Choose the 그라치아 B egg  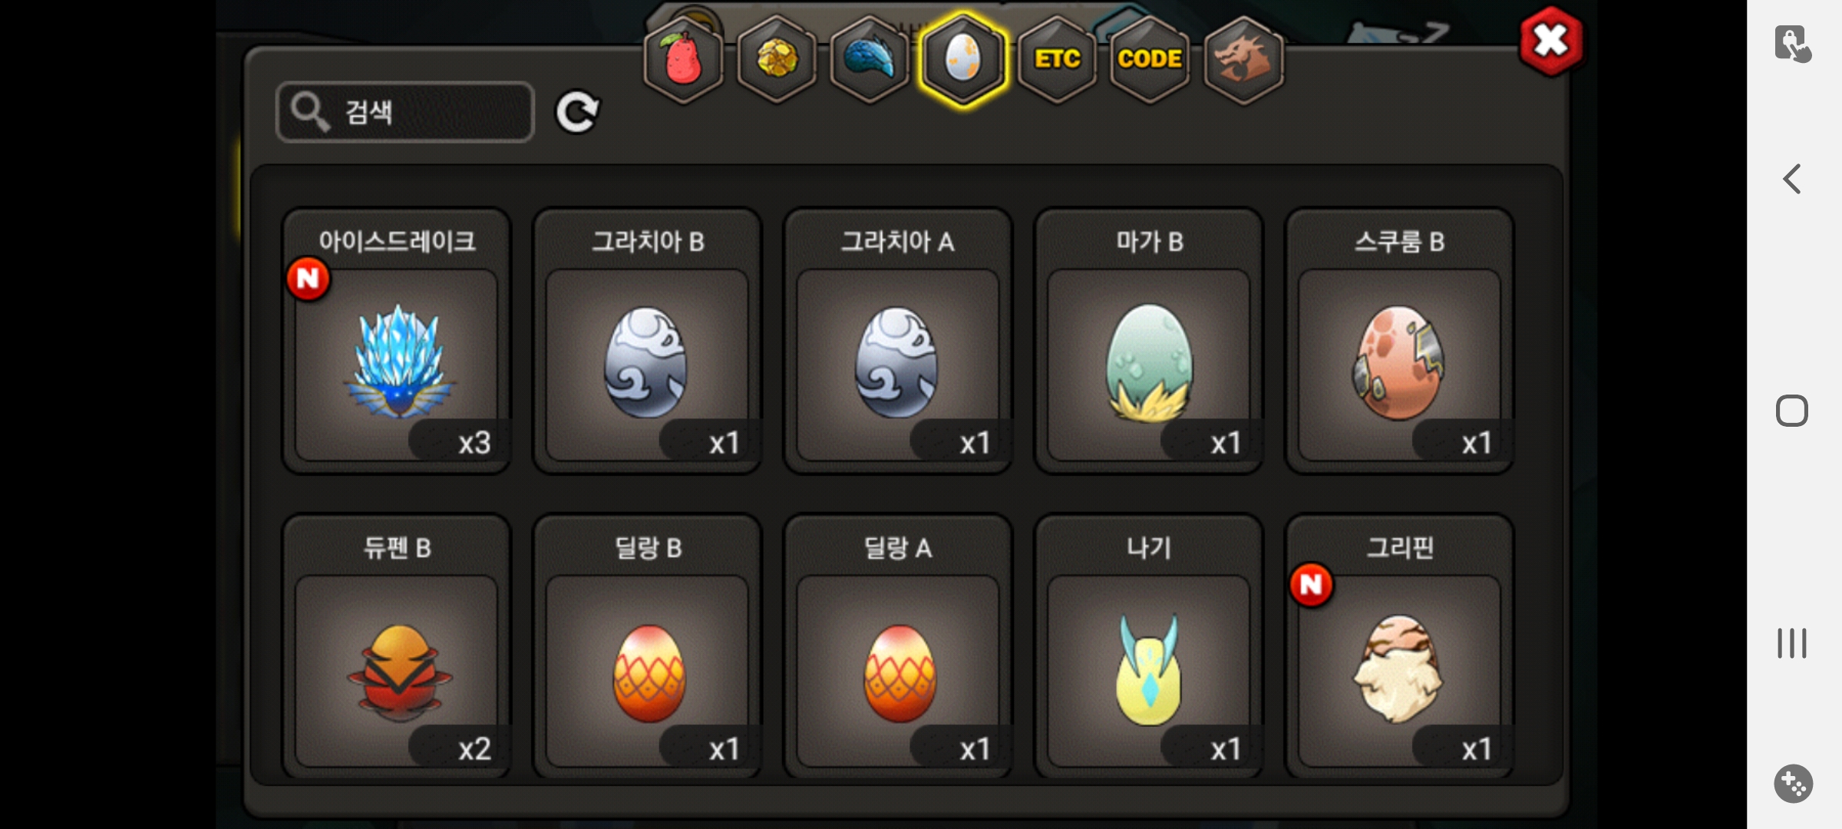point(647,341)
